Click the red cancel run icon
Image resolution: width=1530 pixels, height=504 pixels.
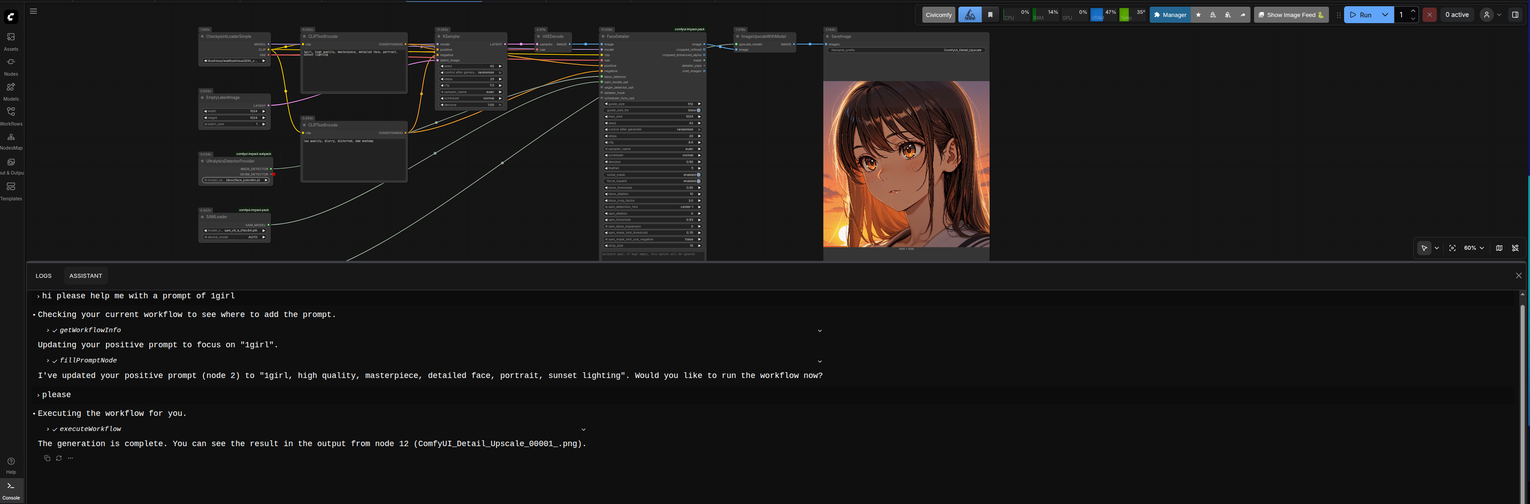1430,15
